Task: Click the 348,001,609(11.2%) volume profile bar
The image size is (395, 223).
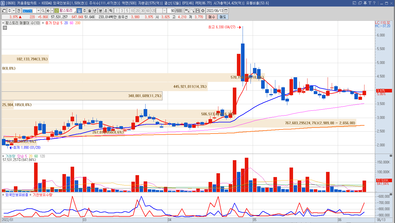Action: pos(82,96)
